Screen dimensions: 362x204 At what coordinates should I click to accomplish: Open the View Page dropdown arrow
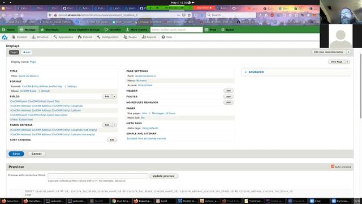click(347, 62)
